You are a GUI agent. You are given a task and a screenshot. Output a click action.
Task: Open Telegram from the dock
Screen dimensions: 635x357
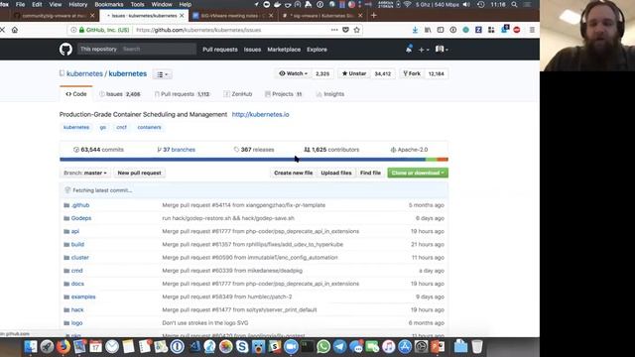339,347
